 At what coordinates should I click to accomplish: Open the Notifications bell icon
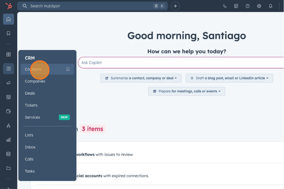[270, 6]
